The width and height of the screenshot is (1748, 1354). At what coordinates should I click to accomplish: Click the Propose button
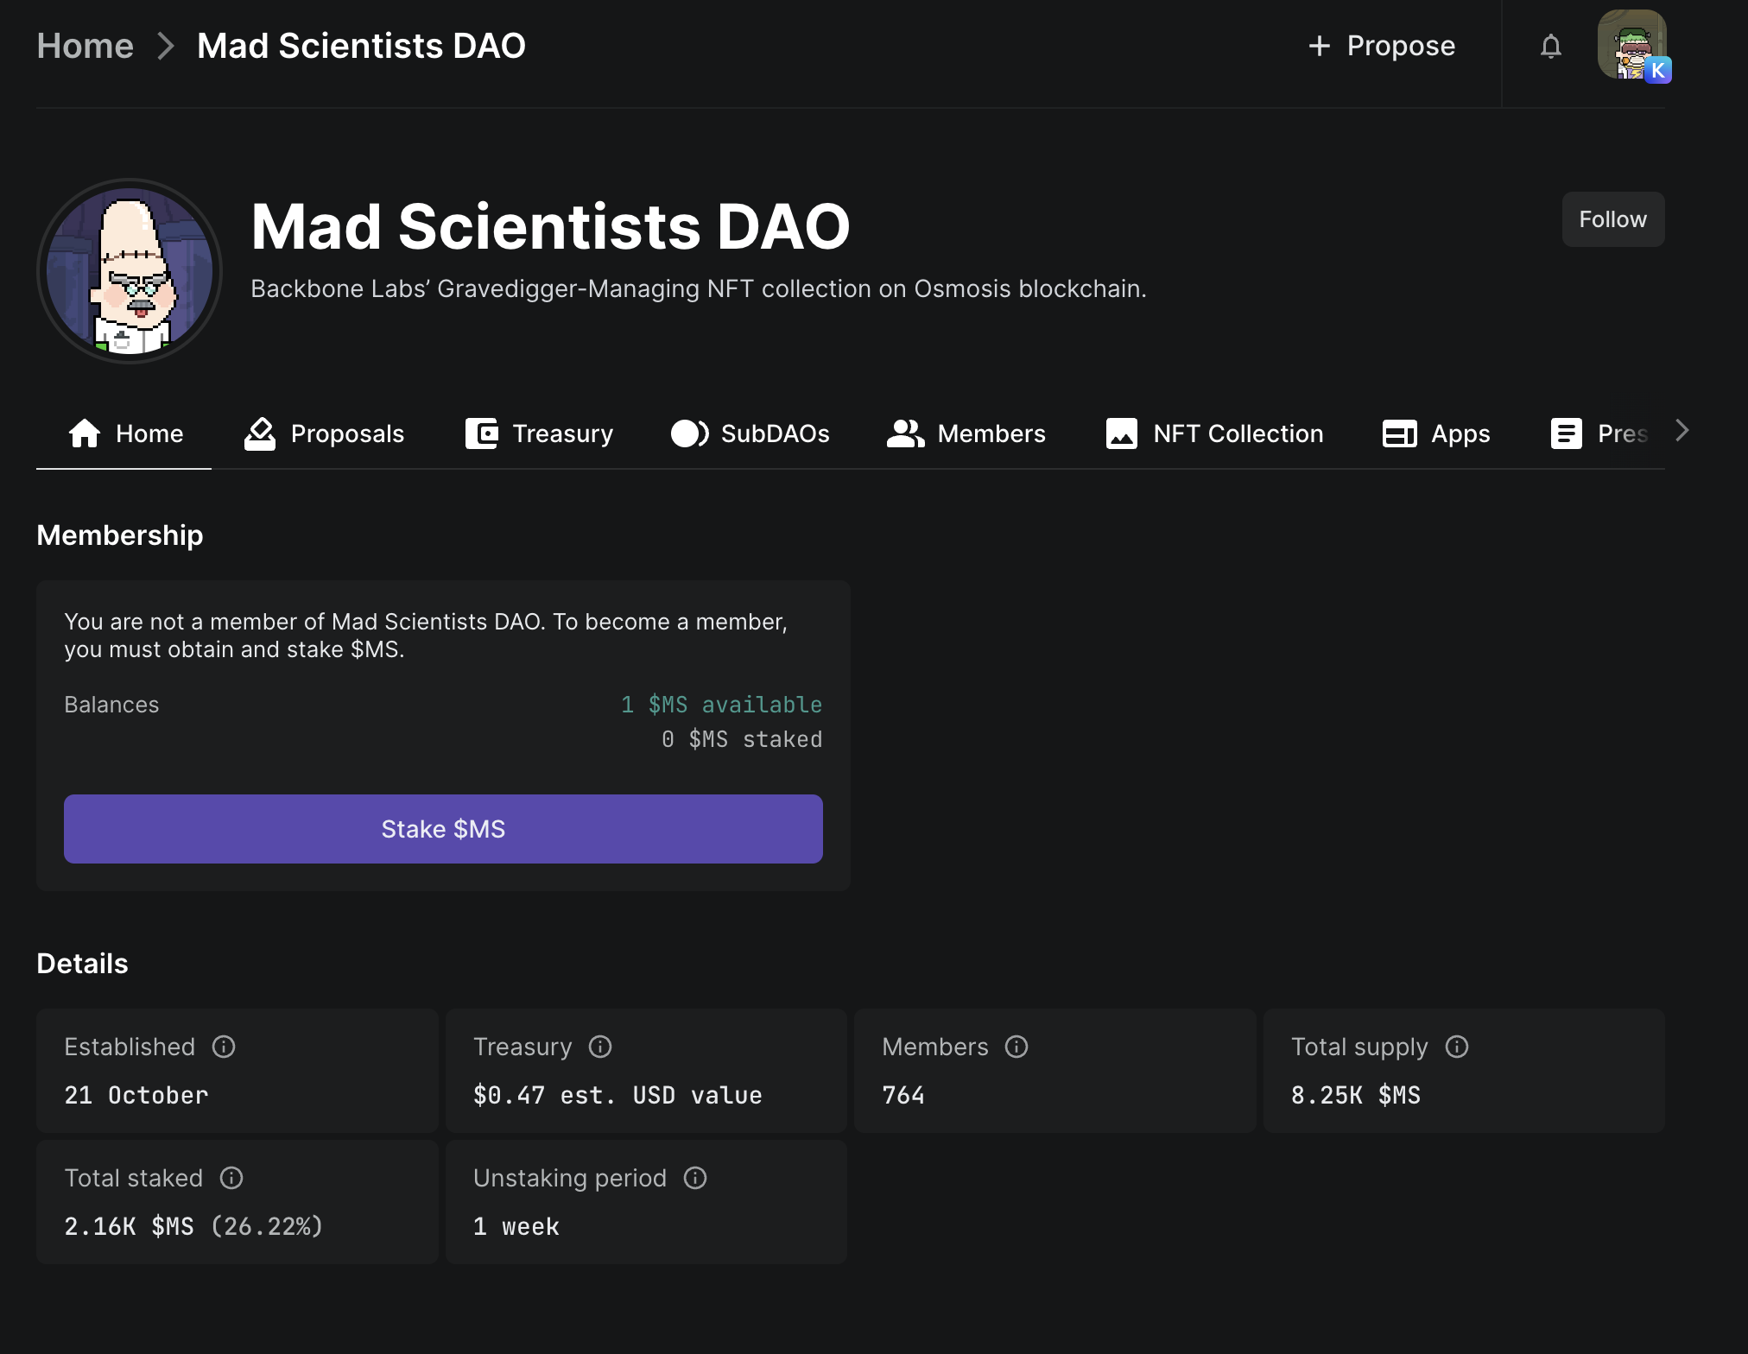tap(1382, 46)
